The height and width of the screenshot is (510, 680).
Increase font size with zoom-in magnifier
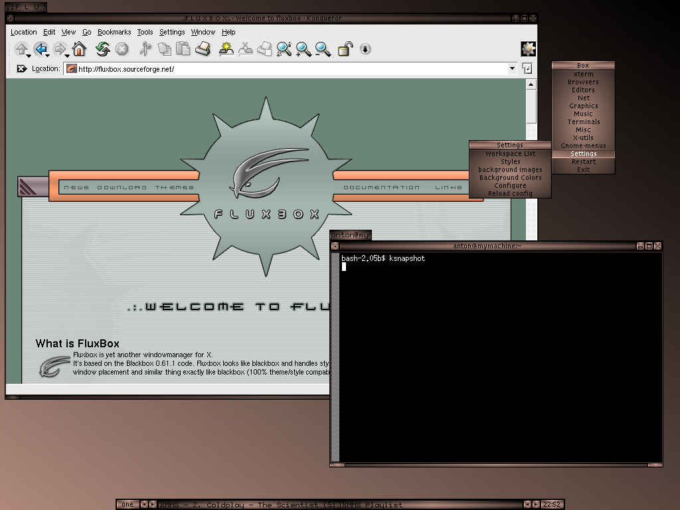303,49
